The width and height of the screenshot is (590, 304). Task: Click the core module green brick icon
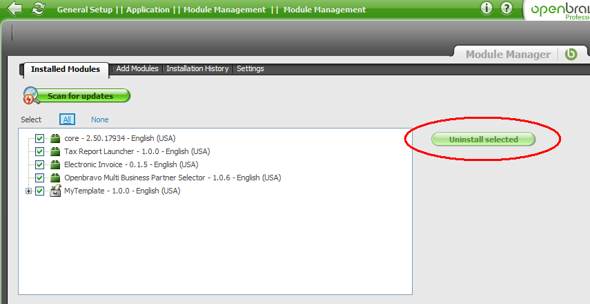pyautogui.click(x=55, y=138)
